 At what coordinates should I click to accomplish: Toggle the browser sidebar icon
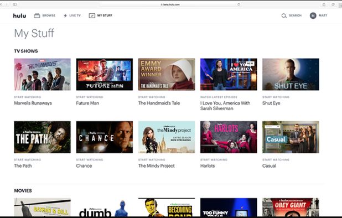tap(15, 4)
